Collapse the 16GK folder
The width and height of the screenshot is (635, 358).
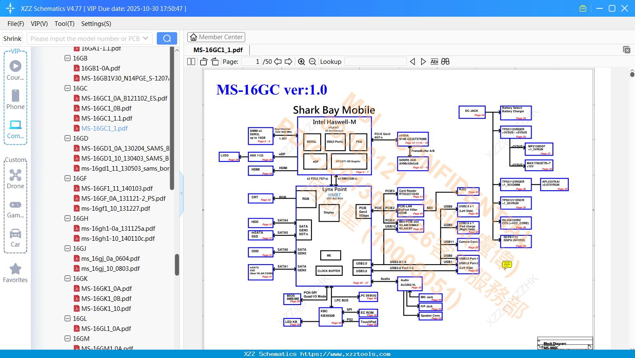(68, 279)
